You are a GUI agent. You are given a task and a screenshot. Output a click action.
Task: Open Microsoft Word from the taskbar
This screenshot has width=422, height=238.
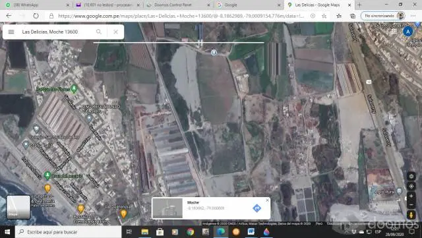click(x=251, y=231)
